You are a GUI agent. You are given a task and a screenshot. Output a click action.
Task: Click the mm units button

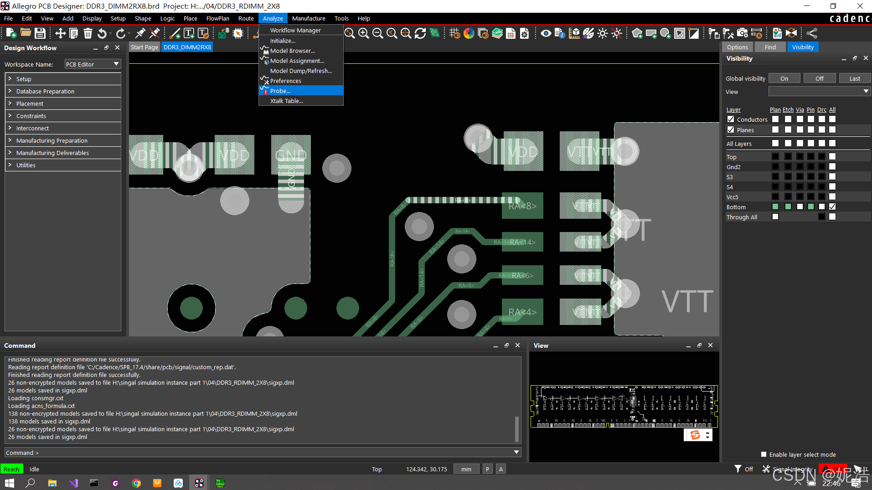pyautogui.click(x=466, y=469)
